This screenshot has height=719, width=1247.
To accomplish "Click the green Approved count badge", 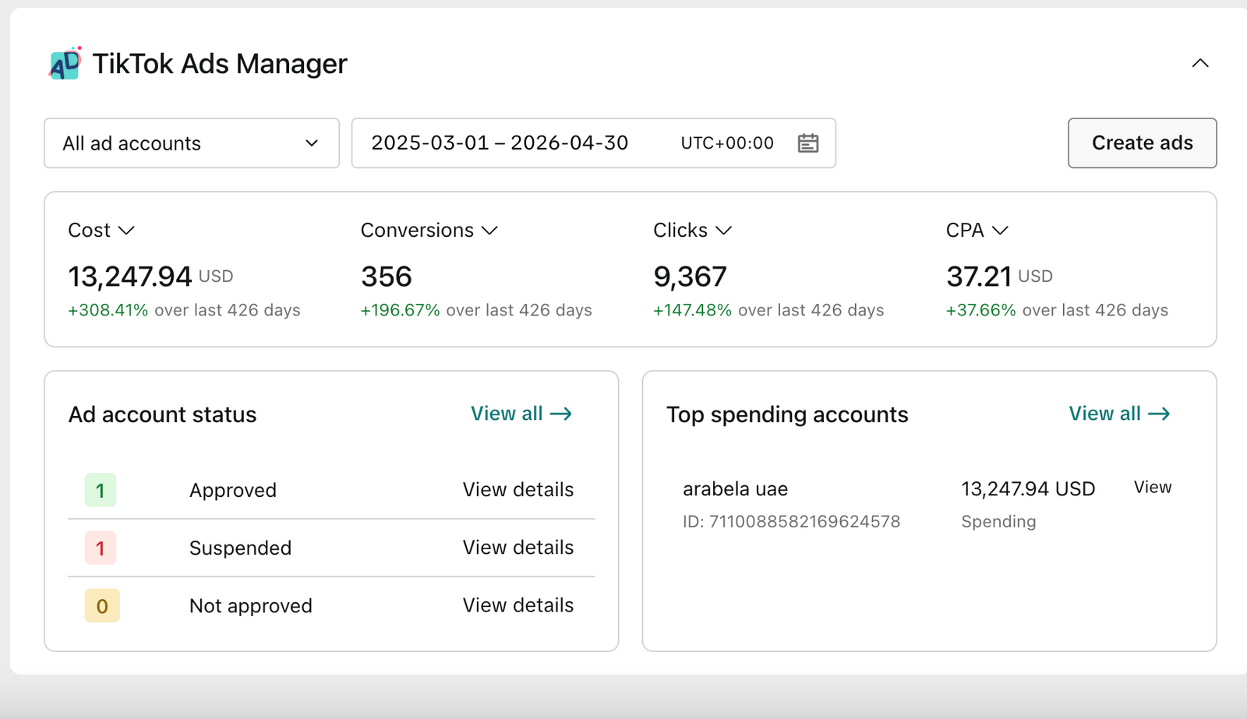I will [101, 490].
